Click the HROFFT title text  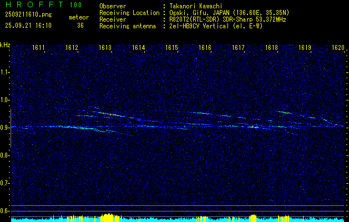pyautogui.click(x=34, y=4)
